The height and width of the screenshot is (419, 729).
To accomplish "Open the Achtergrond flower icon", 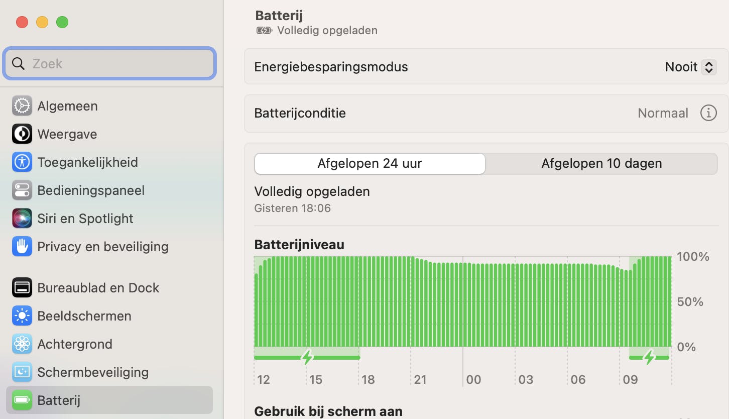I will (x=22, y=344).
